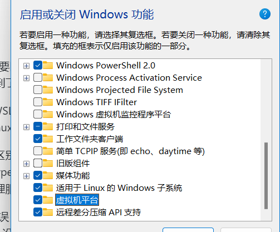Check the 简单 TCPIP 服务 checkbox

click(38, 151)
